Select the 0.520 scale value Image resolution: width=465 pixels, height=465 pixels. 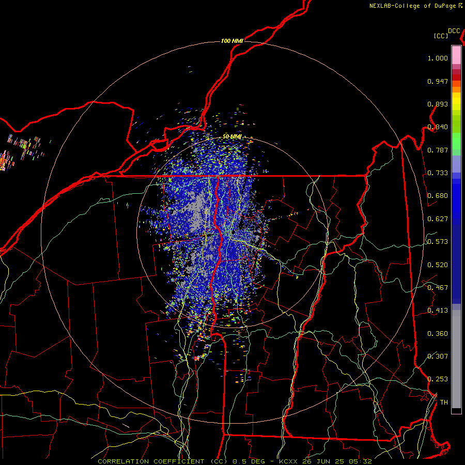click(438, 265)
